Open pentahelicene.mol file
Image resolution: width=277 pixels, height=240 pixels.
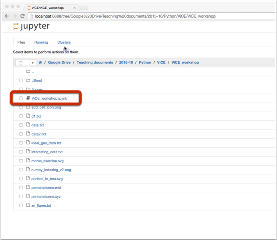click(46, 188)
